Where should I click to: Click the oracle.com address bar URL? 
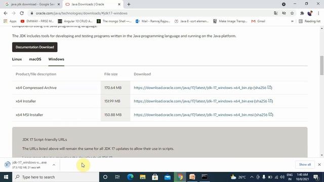82,13
